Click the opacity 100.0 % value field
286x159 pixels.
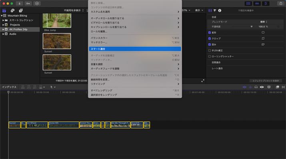coord(263,27)
